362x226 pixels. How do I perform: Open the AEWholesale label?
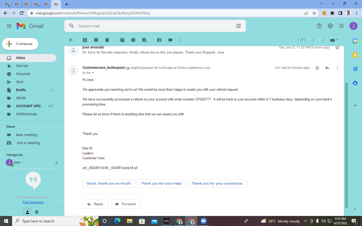[28, 114]
